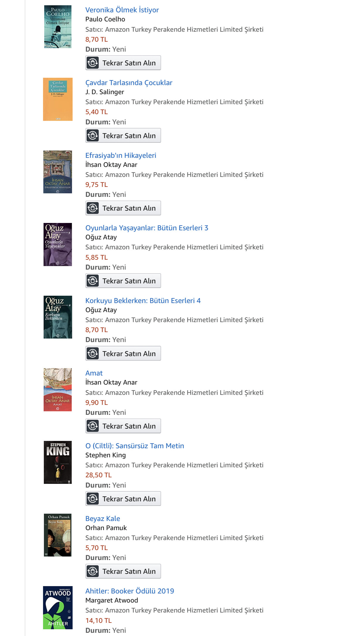Click buy-again icon for Çavdar Tarlasında Çocuklar
The width and height of the screenshot is (350, 636).
[x=93, y=136]
